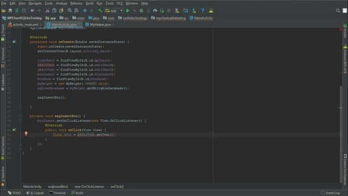Click the red error indicator above the scrollbar

pyautogui.click(x=340, y=29)
